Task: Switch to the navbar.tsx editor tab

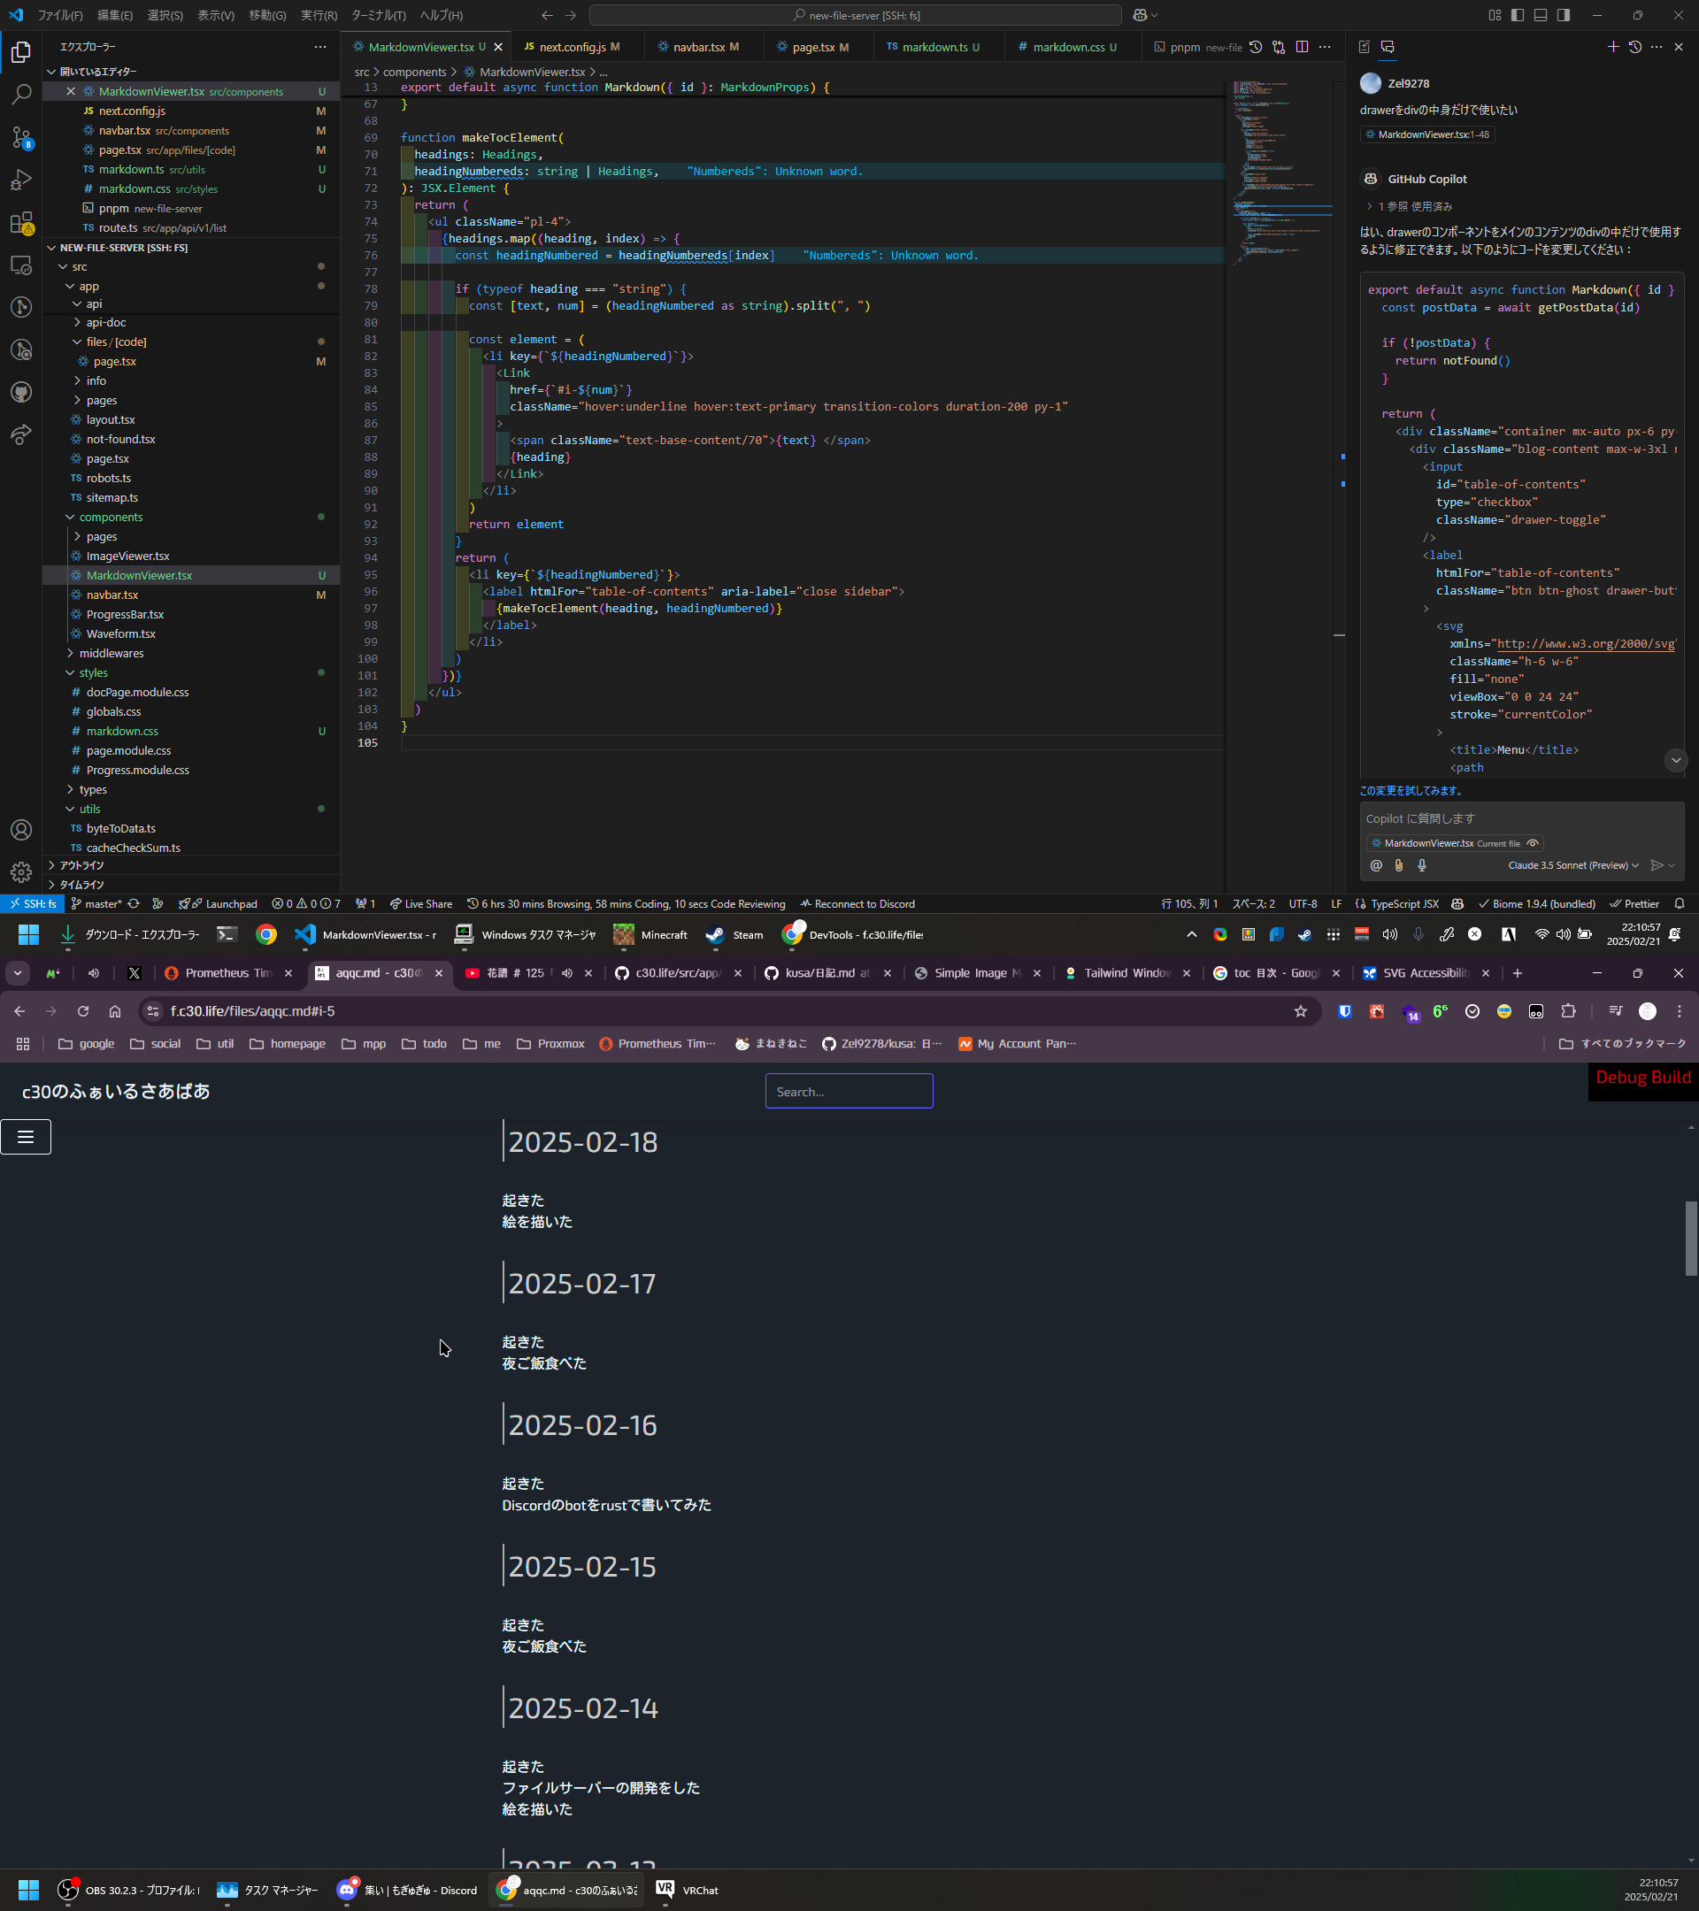Action: pos(698,47)
